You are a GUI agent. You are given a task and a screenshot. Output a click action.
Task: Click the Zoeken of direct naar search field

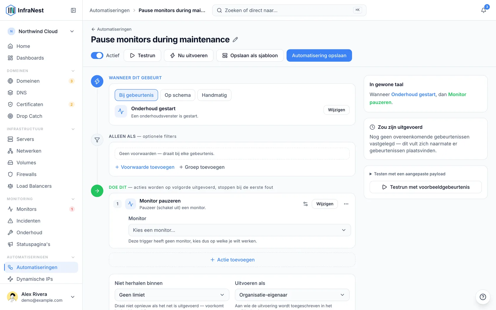(289, 10)
